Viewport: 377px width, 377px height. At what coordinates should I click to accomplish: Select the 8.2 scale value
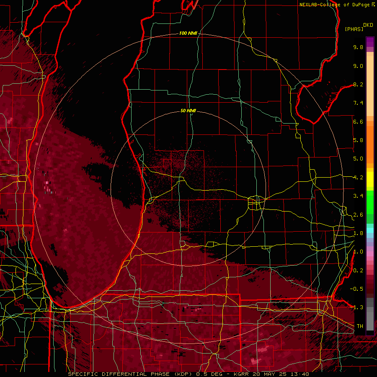pyautogui.click(x=358, y=84)
